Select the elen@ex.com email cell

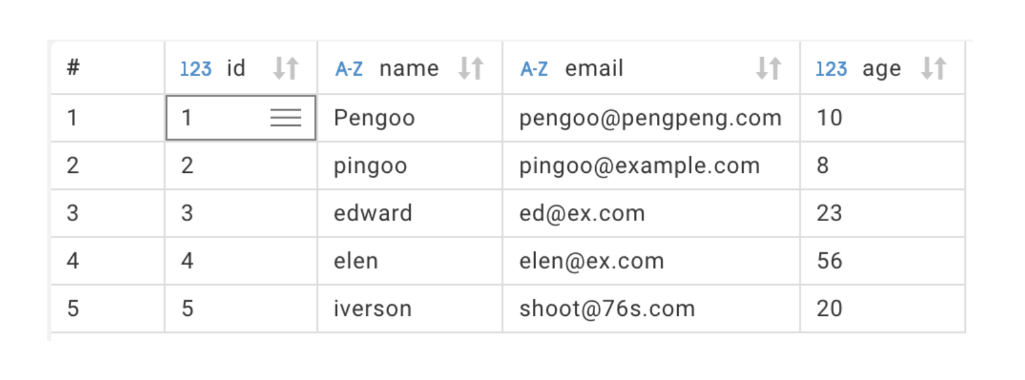click(x=591, y=261)
